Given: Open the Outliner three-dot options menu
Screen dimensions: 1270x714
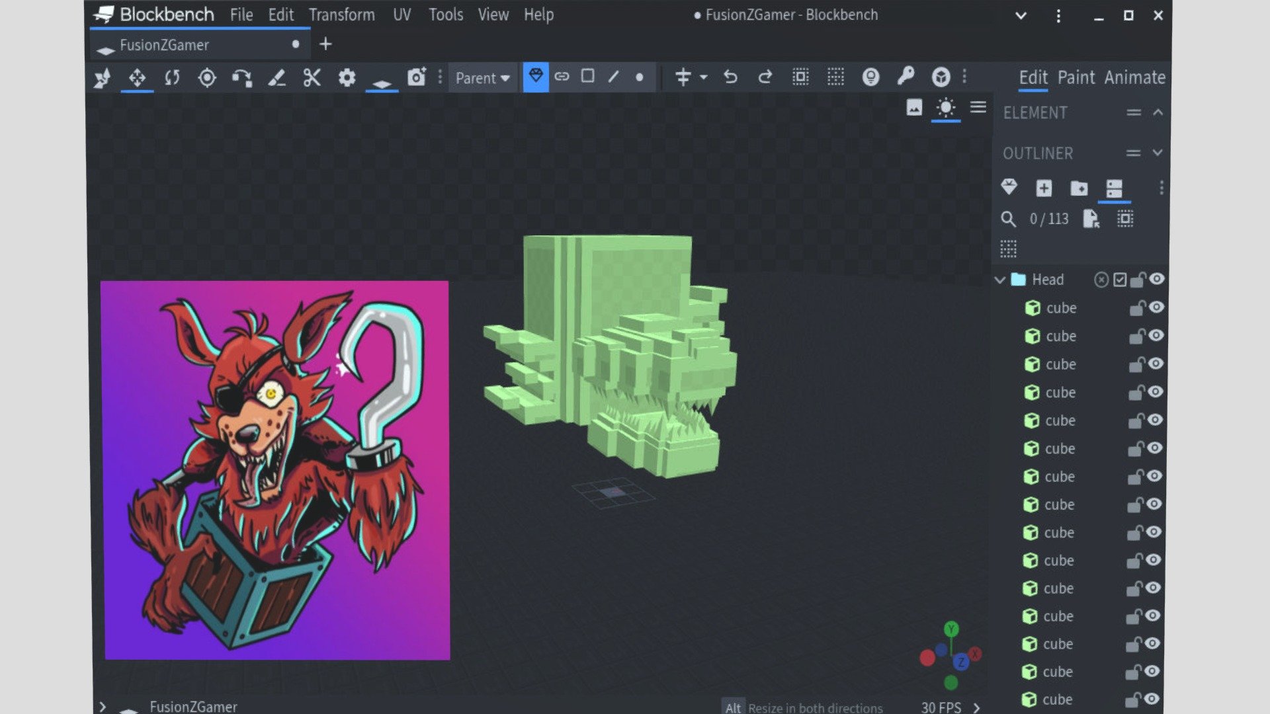Looking at the screenshot, I should coord(1162,188).
